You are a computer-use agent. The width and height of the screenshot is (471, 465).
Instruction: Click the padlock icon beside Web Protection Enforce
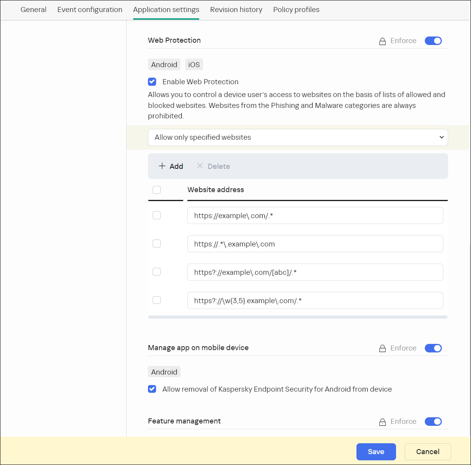click(382, 40)
